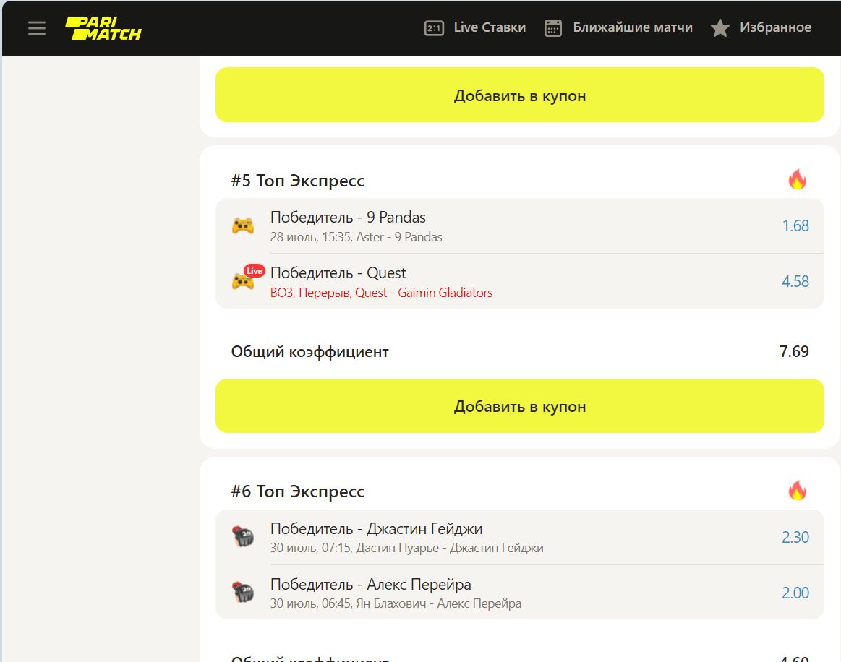The height and width of the screenshot is (662, 841).
Task: Click the fire icon on #5 Топ Экспресс
Action: 797,180
